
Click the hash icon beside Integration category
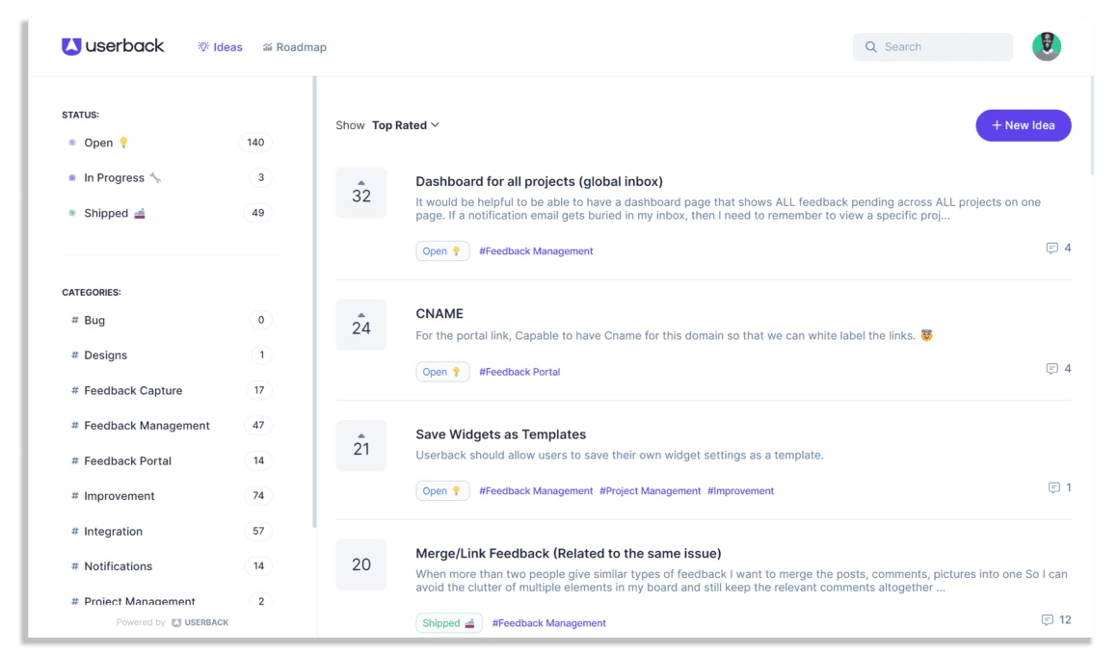(75, 531)
